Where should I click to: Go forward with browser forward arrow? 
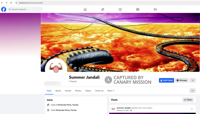(x=6, y=3)
